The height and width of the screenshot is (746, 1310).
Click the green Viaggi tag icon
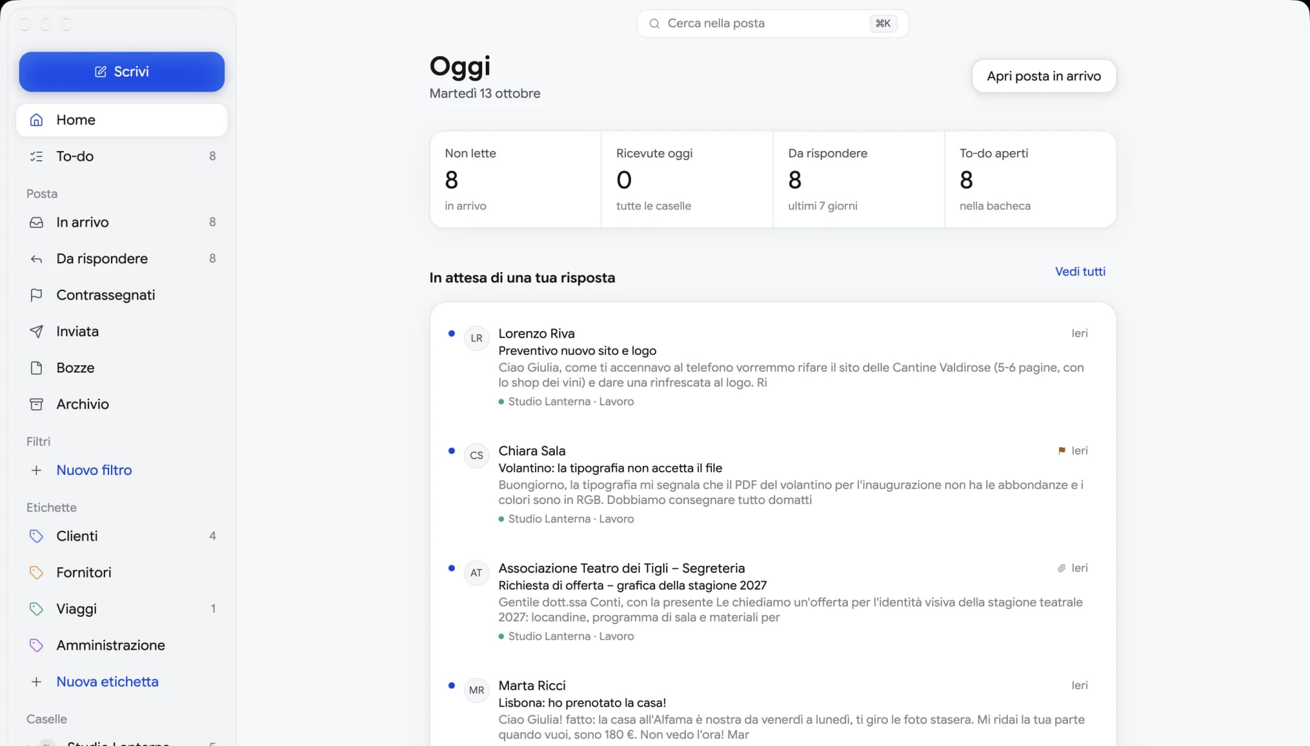36,609
